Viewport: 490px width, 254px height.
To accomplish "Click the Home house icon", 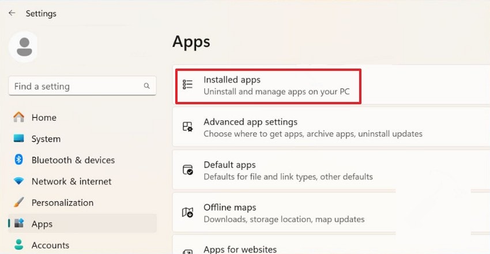I will 19,117.
